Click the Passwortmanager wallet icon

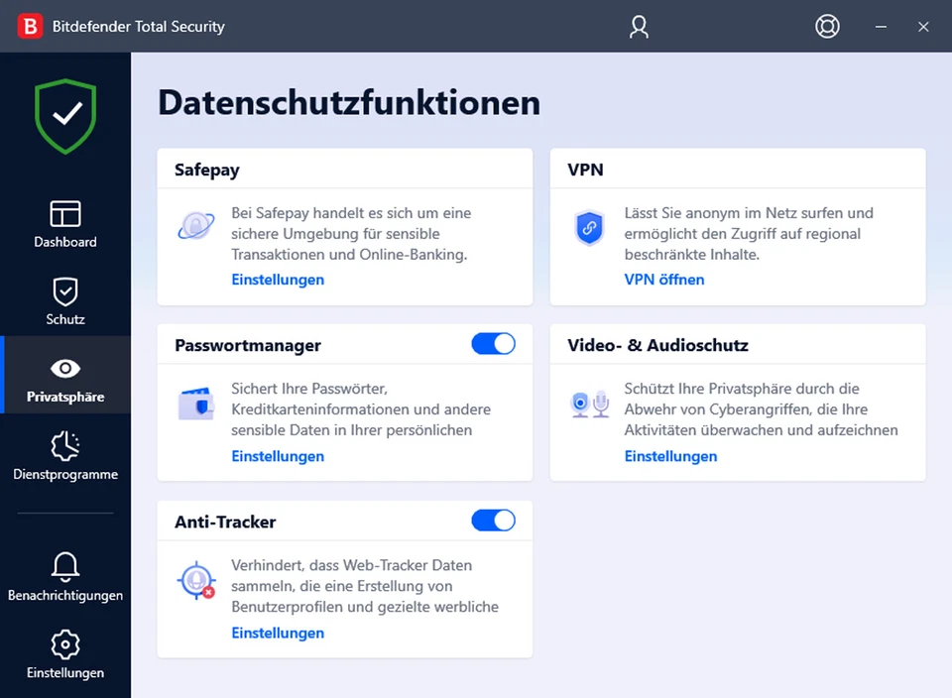pos(196,403)
